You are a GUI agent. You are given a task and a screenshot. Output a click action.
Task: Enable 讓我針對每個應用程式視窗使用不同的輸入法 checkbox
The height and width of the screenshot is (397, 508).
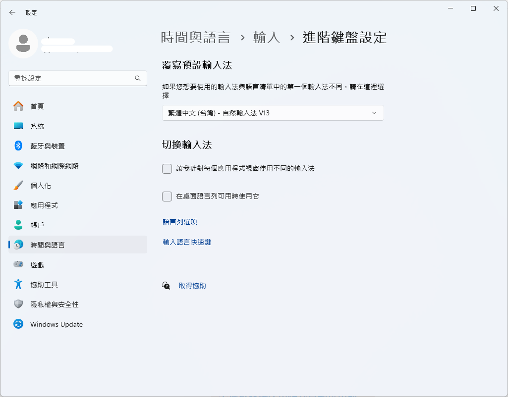tap(167, 169)
